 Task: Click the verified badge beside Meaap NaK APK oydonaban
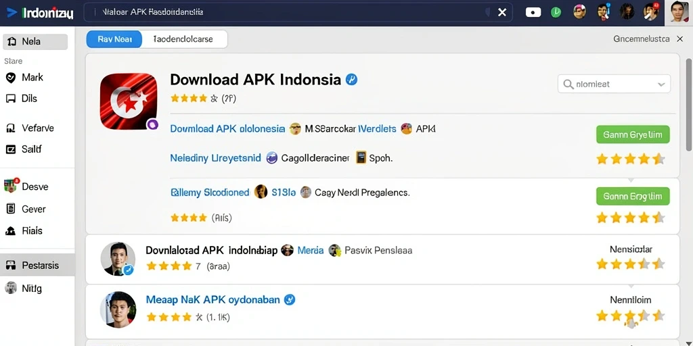290,300
